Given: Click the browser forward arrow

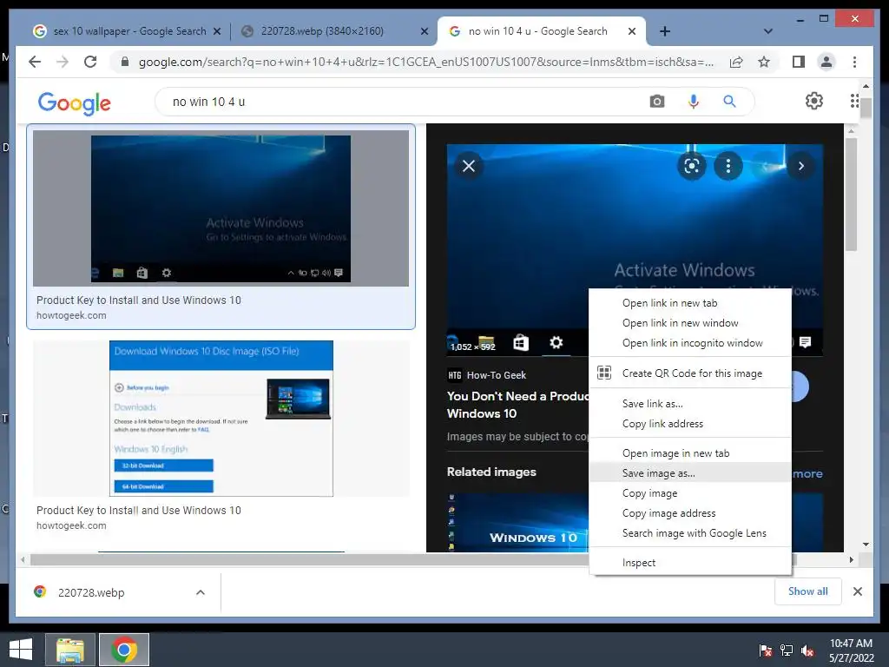Looking at the screenshot, I should [x=63, y=62].
